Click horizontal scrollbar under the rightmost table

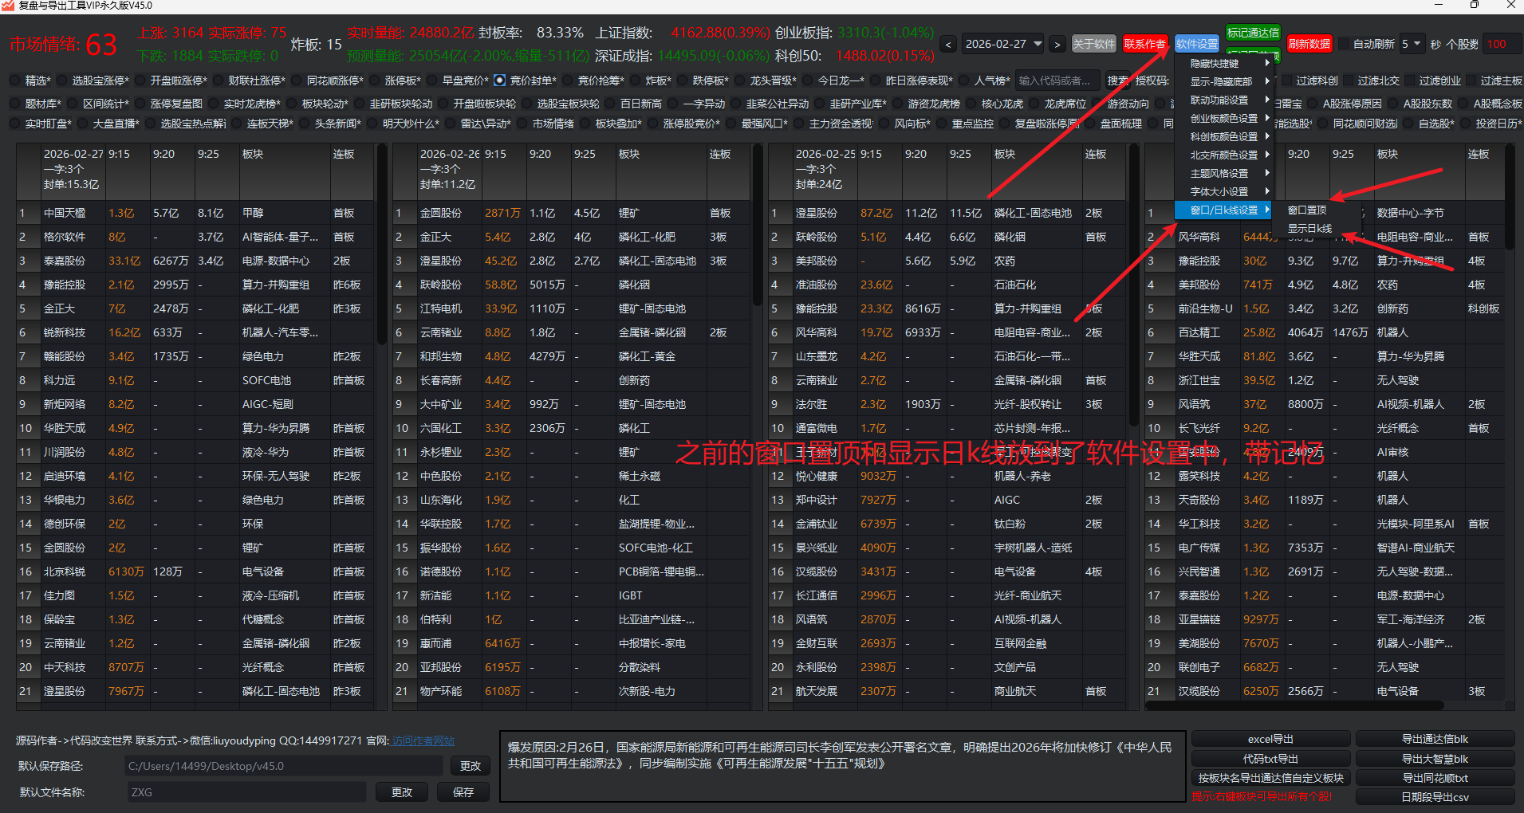[1294, 705]
